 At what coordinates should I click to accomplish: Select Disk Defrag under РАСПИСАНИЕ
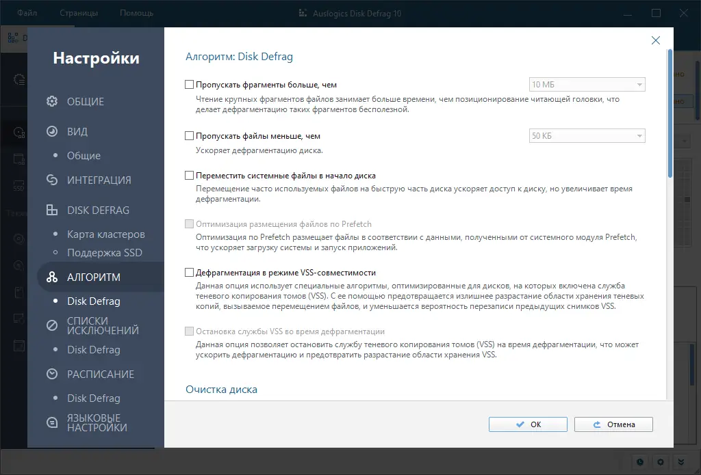tap(93, 398)
